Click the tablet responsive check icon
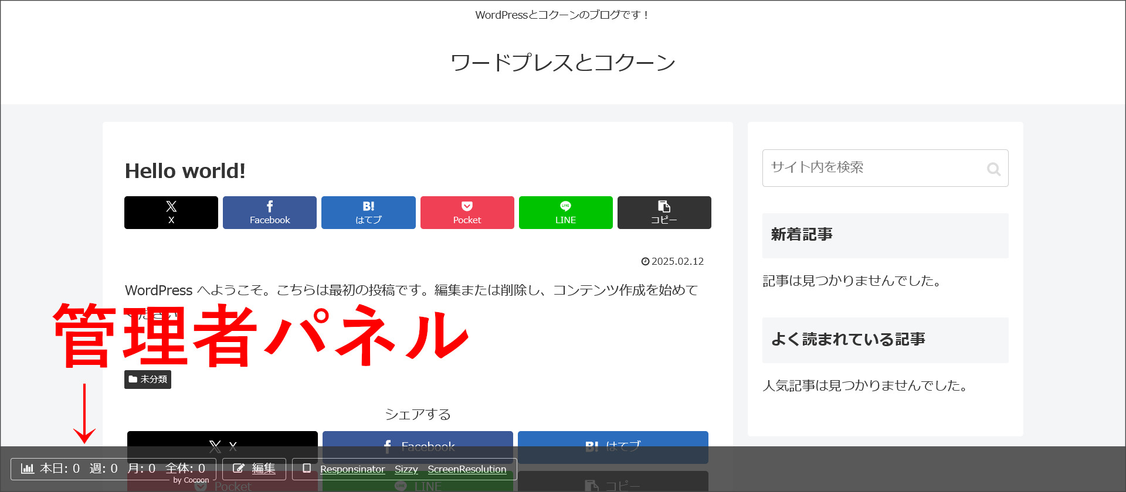 tap(306, 469)
